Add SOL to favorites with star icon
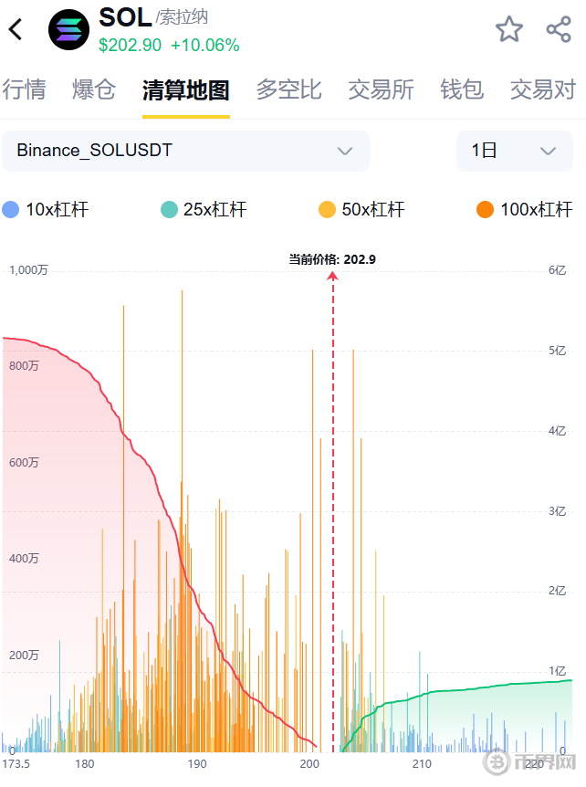The height and width of the screenshot is (787, 586). click(x=509, y=29)
